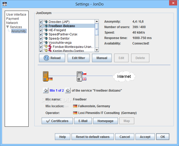Uncheck the FreeBeer-Bolzano service checkbox
The height and width of the screenshot is (146, 179).
pos(41,26)
